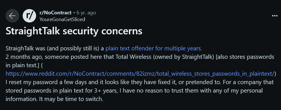The height and width of the screenshot is (110, 281).
Task: Open the reddit.com total_wireless_stores_passwords URL
Action: tap(141, 74)
